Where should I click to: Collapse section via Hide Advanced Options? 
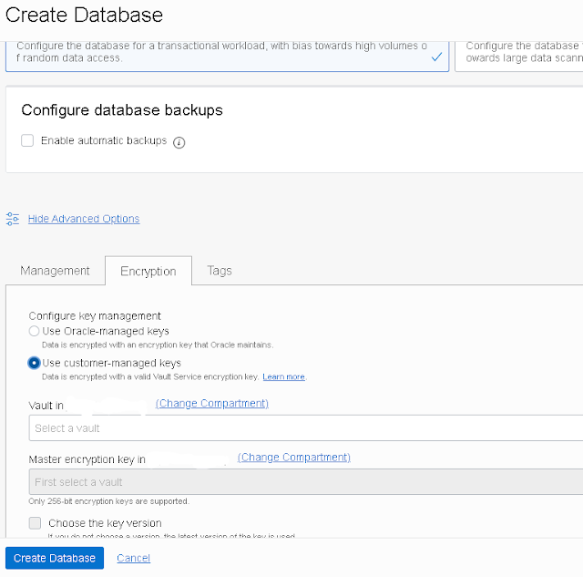84,219
